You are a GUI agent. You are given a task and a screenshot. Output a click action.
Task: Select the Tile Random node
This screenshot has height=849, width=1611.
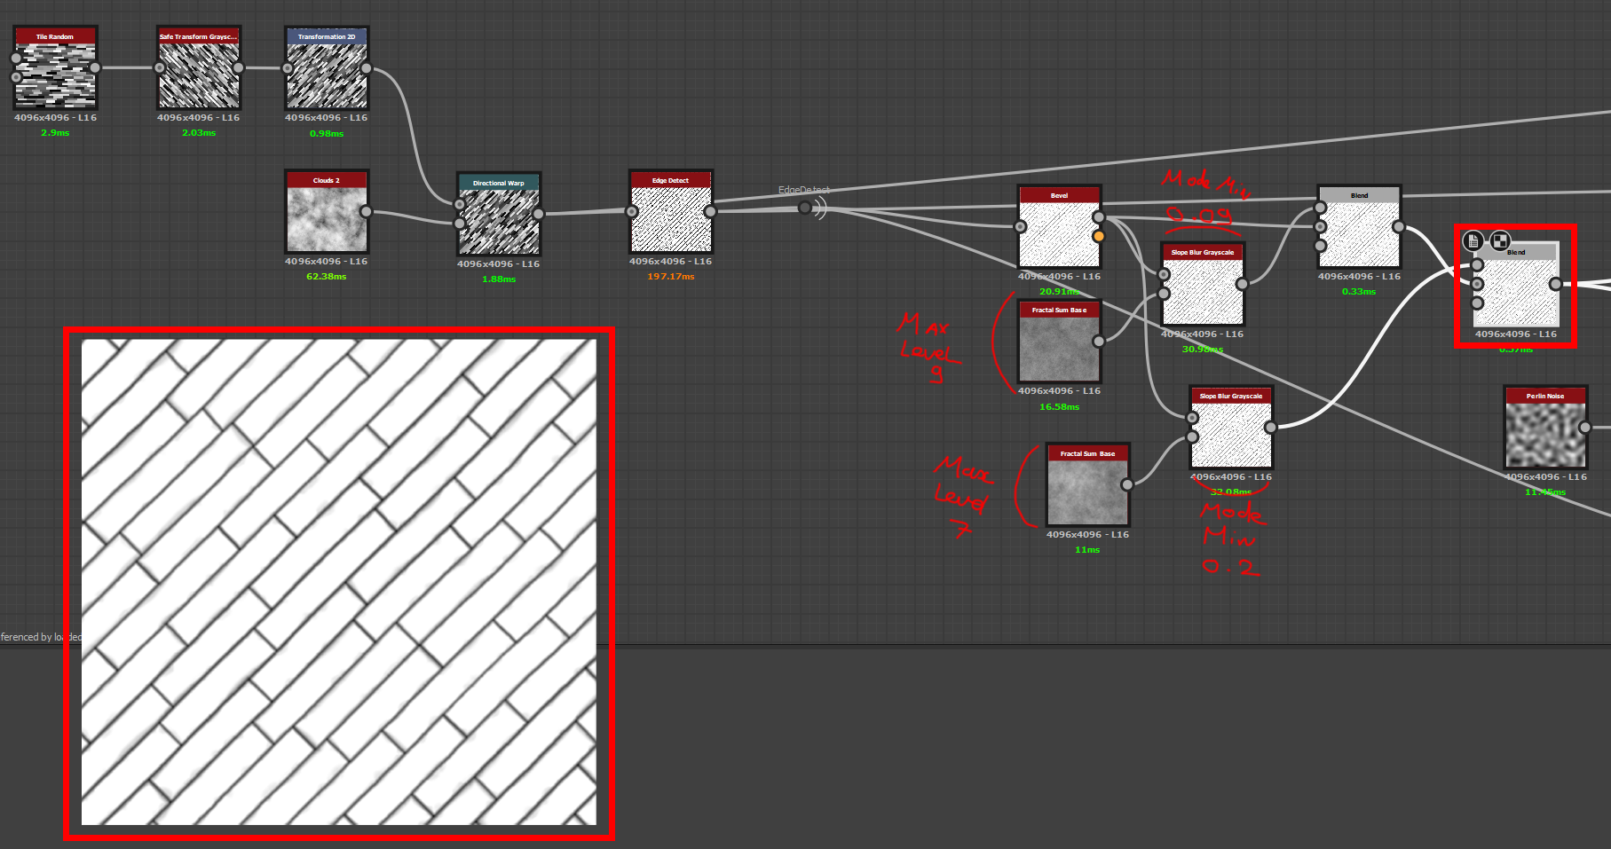pos(55,67)
